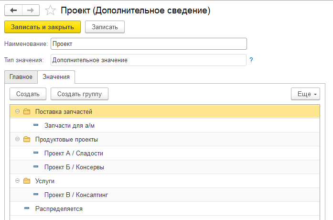This screenshot has width=333, height=220.
Task: Go back with the left arrow button
Action: click(x=13, y=10)
